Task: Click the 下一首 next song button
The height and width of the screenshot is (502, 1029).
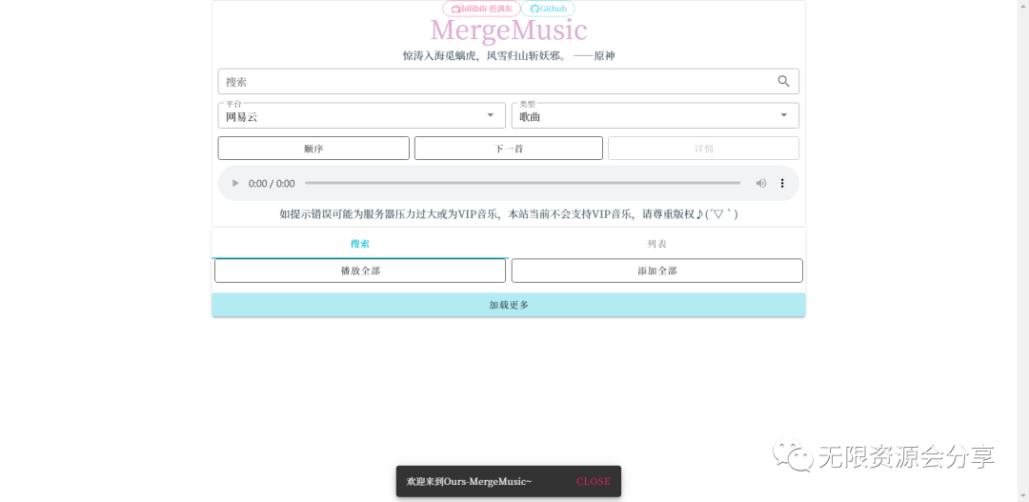Action: point(509,149)
